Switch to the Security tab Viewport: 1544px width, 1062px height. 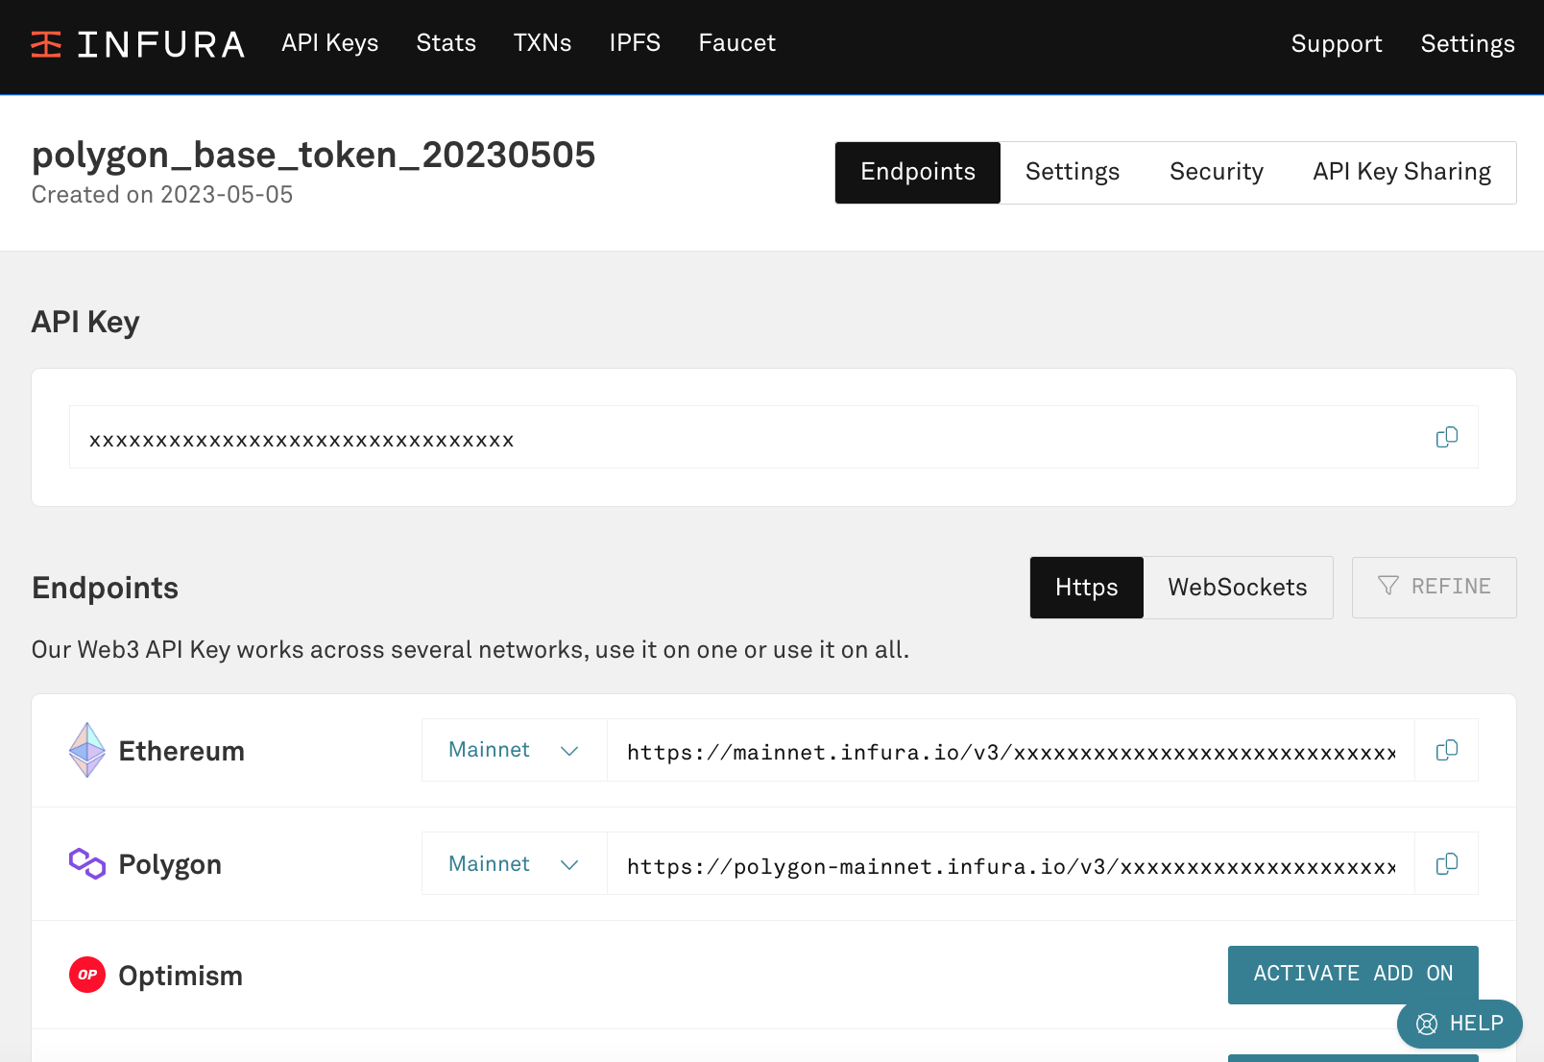tap(1217, 173)
